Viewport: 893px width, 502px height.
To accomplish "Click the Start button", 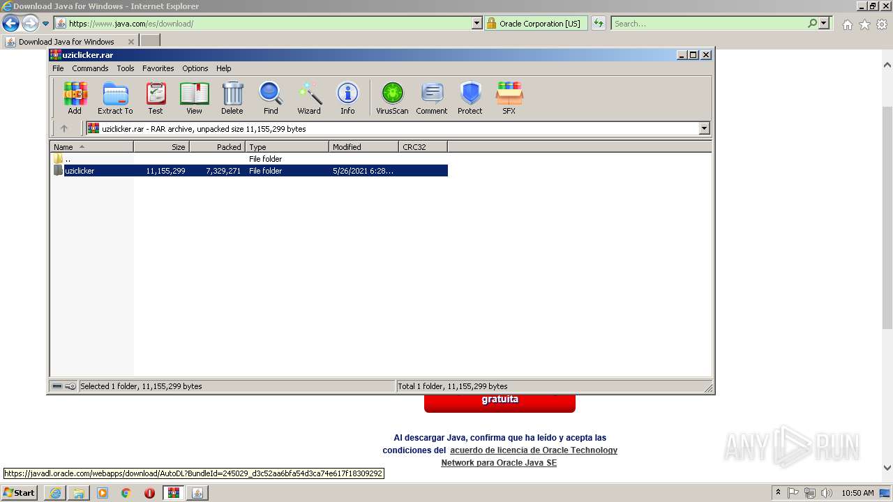I will (x=19, y=492).
